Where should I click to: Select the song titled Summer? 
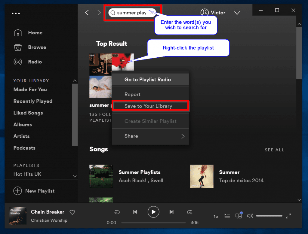tap(229, 172)
